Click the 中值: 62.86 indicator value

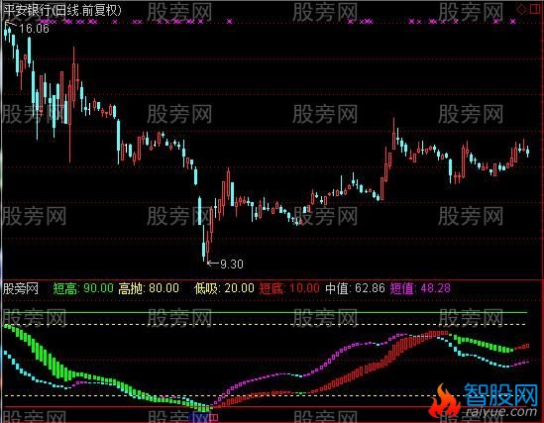click(x=356, y=288)
